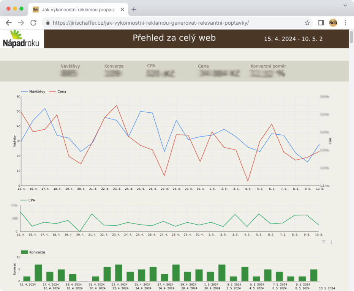Open the chart filter icon above Konverze chart

click(x=324, y=242)
